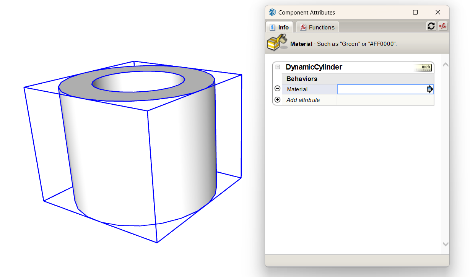The height and width of the screenshot is (277, 470).
Task: Click the plus icon beside Add attribute
Action: pos(277,100)
